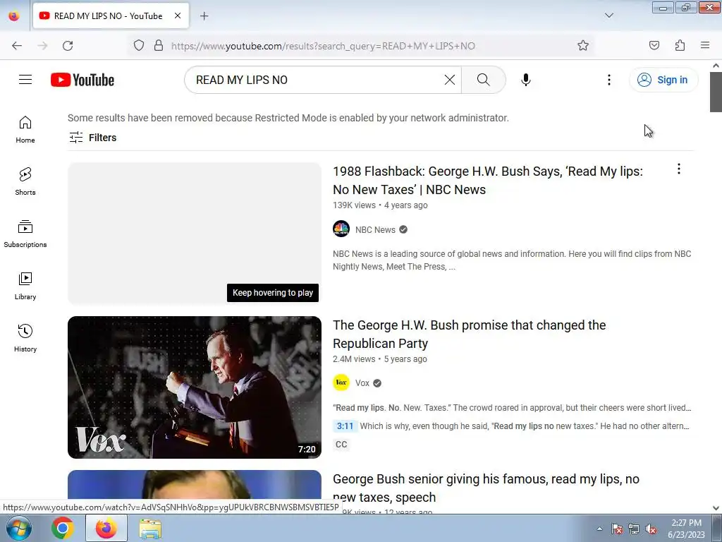Open the YouTube hamburger guide menu

point(25,80)
